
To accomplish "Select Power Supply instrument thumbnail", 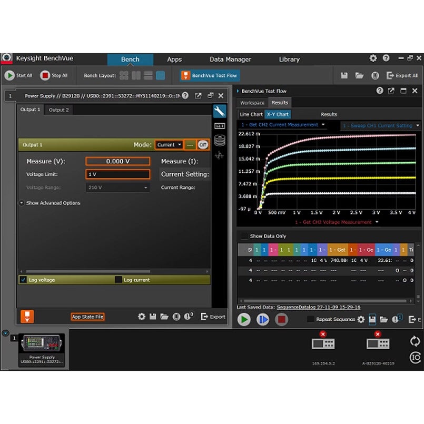I will [x=42, y=349].
